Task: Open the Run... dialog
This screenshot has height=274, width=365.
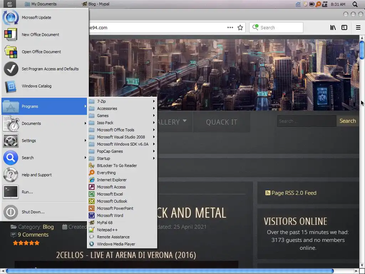Action: 45,192
